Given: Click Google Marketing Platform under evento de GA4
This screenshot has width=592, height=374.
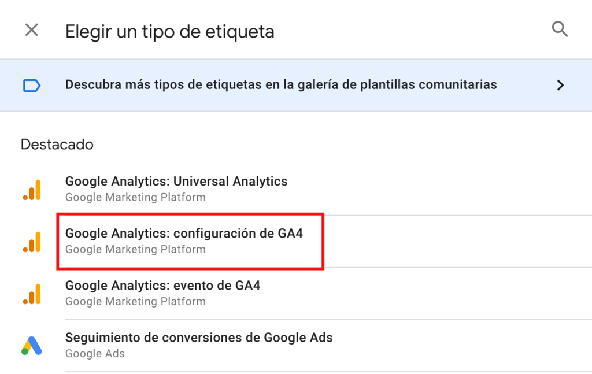Looking at the screenshot, I should pos(135,302).
